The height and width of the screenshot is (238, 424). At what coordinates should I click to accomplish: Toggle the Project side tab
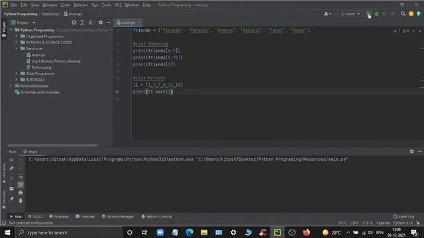tap(4, 29)
